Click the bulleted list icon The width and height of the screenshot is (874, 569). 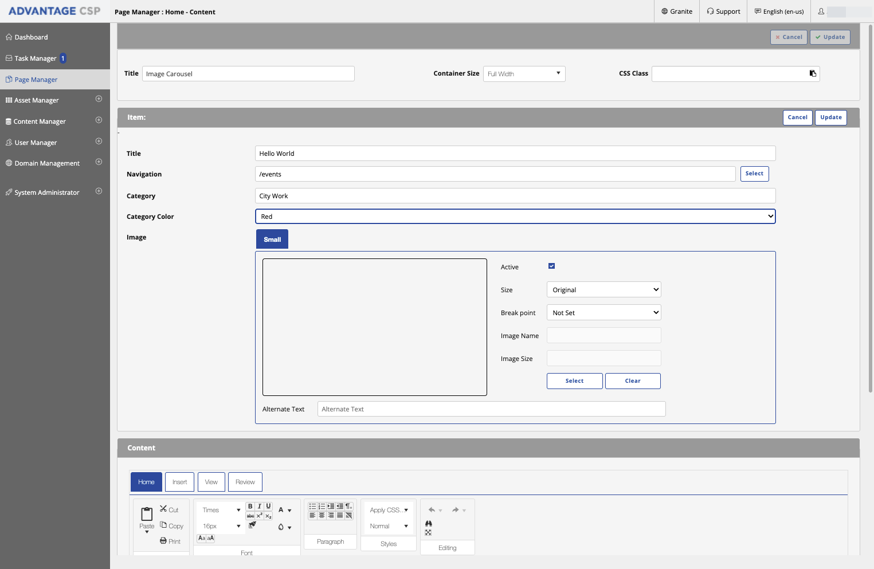(312, 507)
